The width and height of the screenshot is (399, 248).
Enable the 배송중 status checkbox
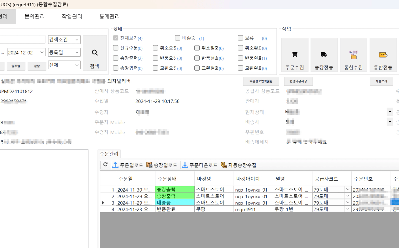coord(178,38)
